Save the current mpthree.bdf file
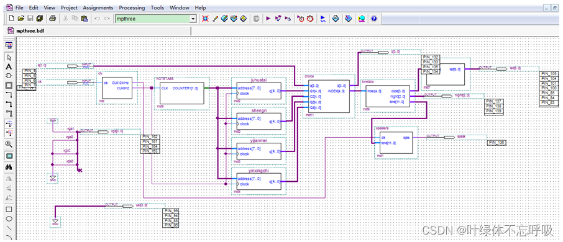 (30, 18)
